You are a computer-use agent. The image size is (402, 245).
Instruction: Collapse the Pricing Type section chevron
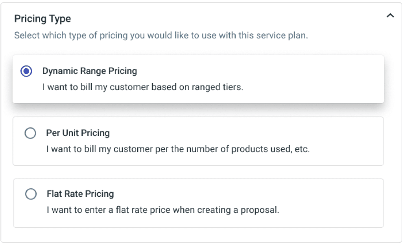[390, 16]
